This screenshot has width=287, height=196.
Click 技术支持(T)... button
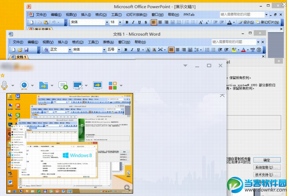click(267, 174)
